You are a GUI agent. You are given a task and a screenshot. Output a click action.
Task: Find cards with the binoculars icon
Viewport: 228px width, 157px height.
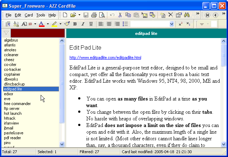(x=187, y=15)
